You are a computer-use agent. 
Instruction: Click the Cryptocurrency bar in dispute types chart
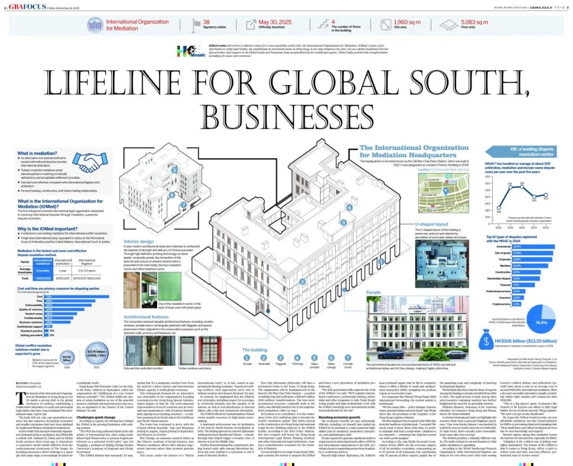(516, 304)
